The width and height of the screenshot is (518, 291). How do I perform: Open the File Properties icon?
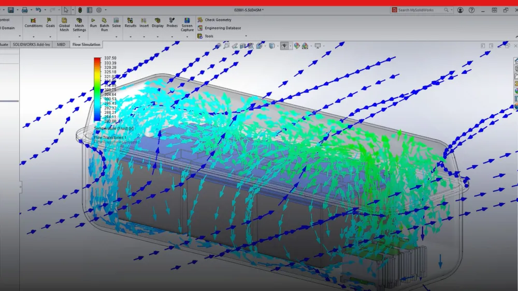pyautogui.click(x=90, y=10)
